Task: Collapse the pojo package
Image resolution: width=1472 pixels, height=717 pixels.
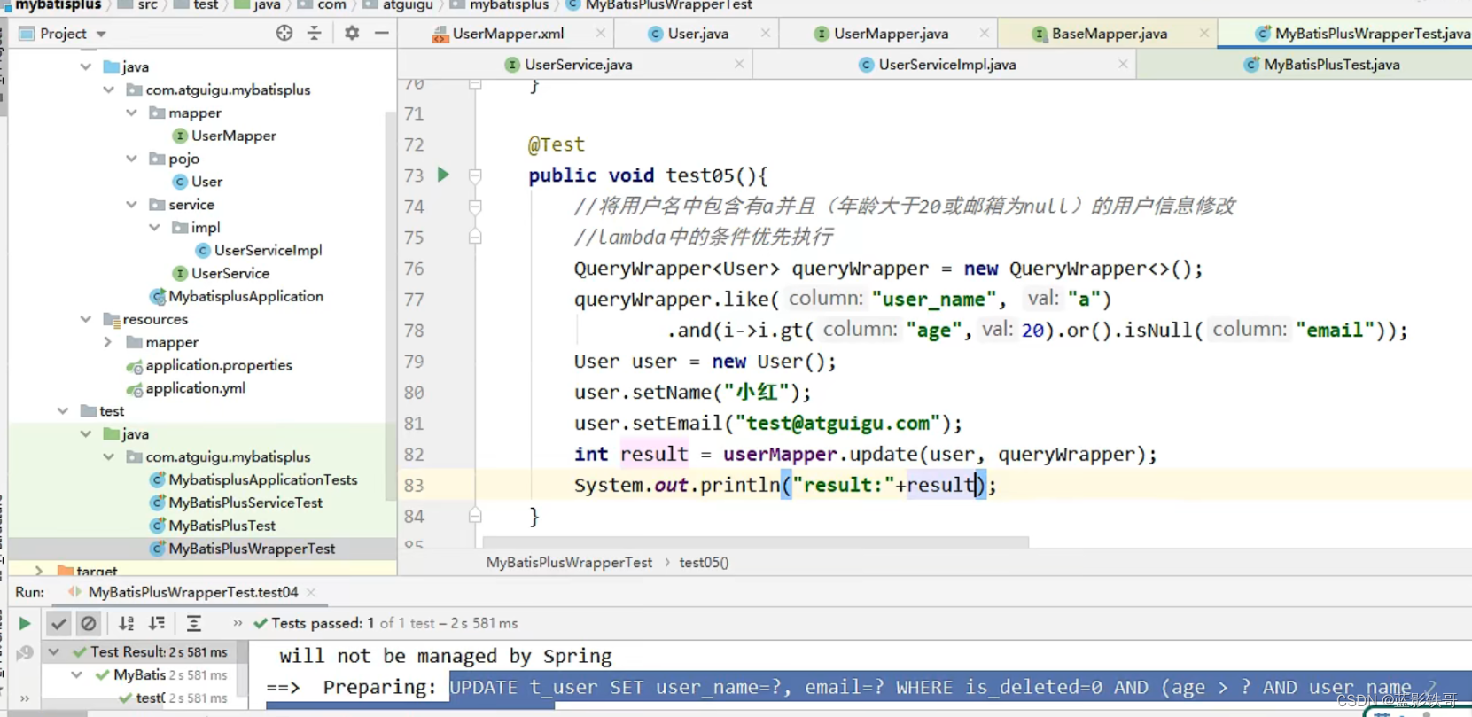Action: (x=132, y=159)
